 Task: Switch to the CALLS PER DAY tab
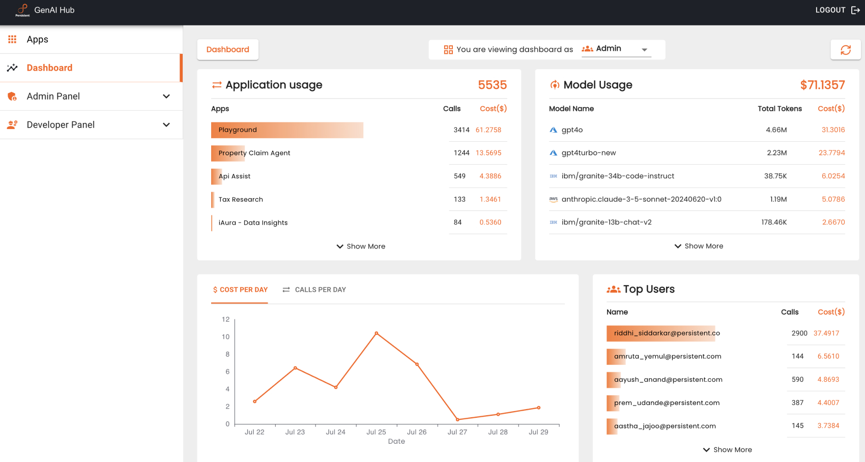click(x=314, y=290)
